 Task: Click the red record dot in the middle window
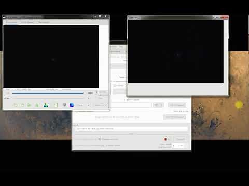coord(165,139)
